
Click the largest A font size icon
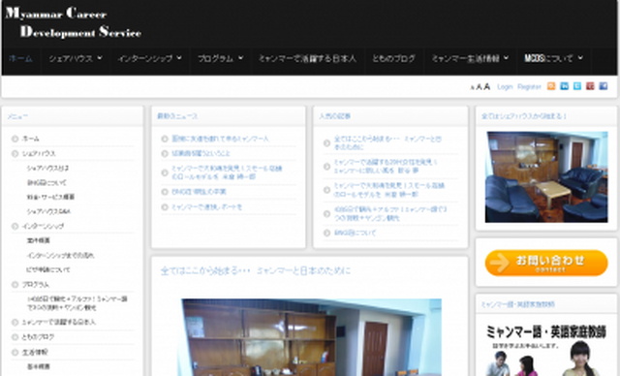[x=487, y=86]
